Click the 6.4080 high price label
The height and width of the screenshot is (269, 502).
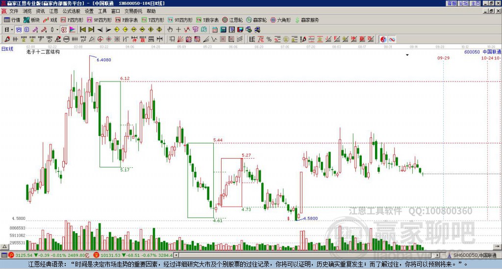click(104, 59)
